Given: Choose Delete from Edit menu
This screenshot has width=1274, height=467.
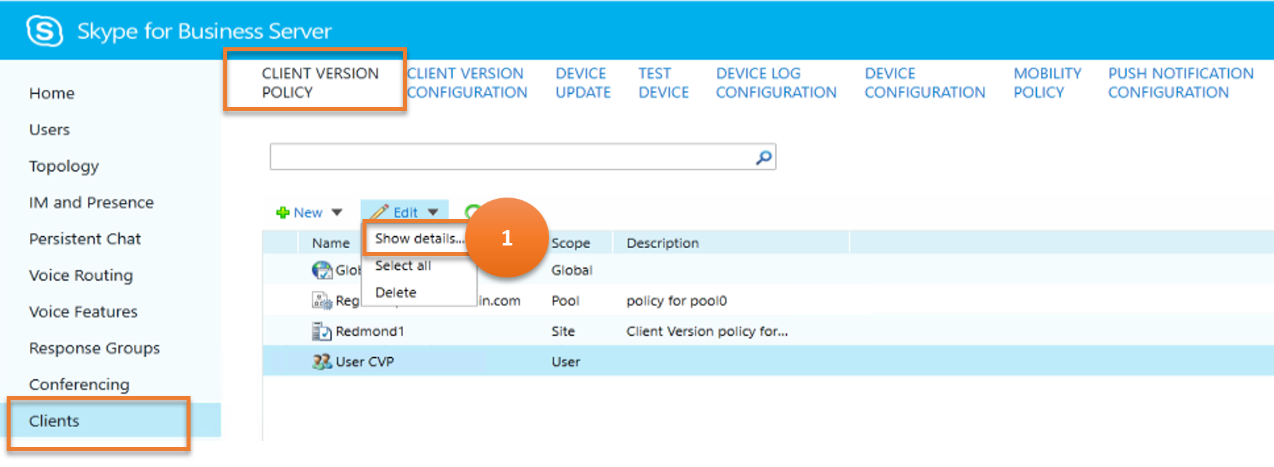Looking at the screenshot, I should pyautogui.click(x=396, y=292).
